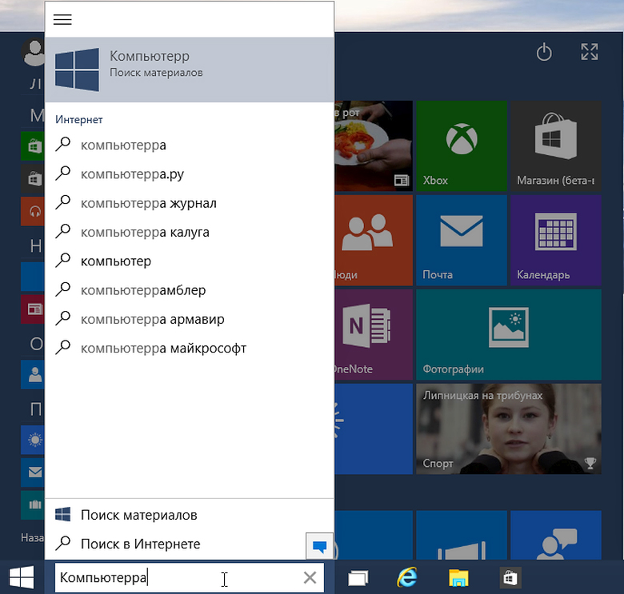Viewport: 624px width, 594px height.
Task: Click the user account avatar
Action: pos(34,52)
